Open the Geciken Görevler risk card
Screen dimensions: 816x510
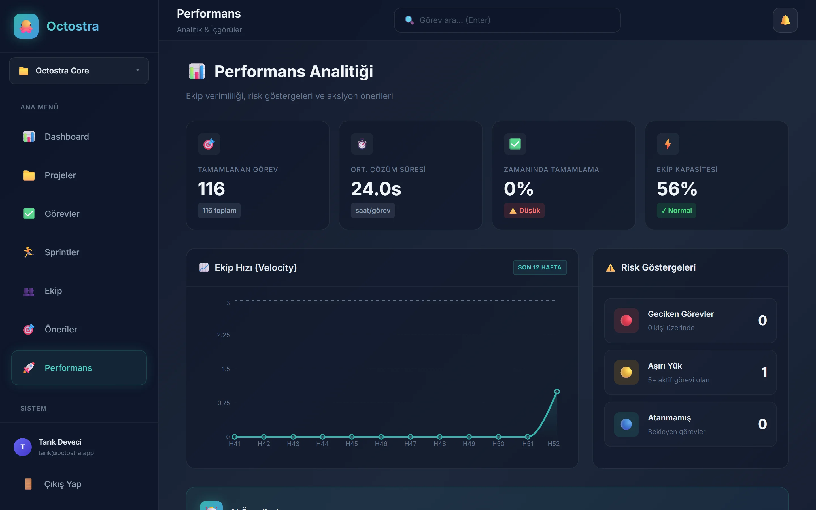(x=690, y=320)
